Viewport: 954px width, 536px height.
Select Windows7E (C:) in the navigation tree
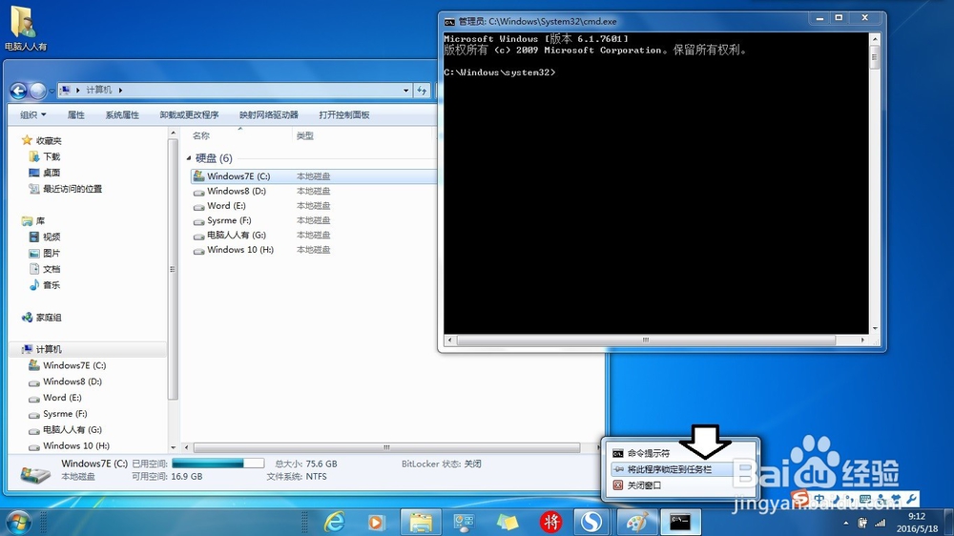pos(67,365)
